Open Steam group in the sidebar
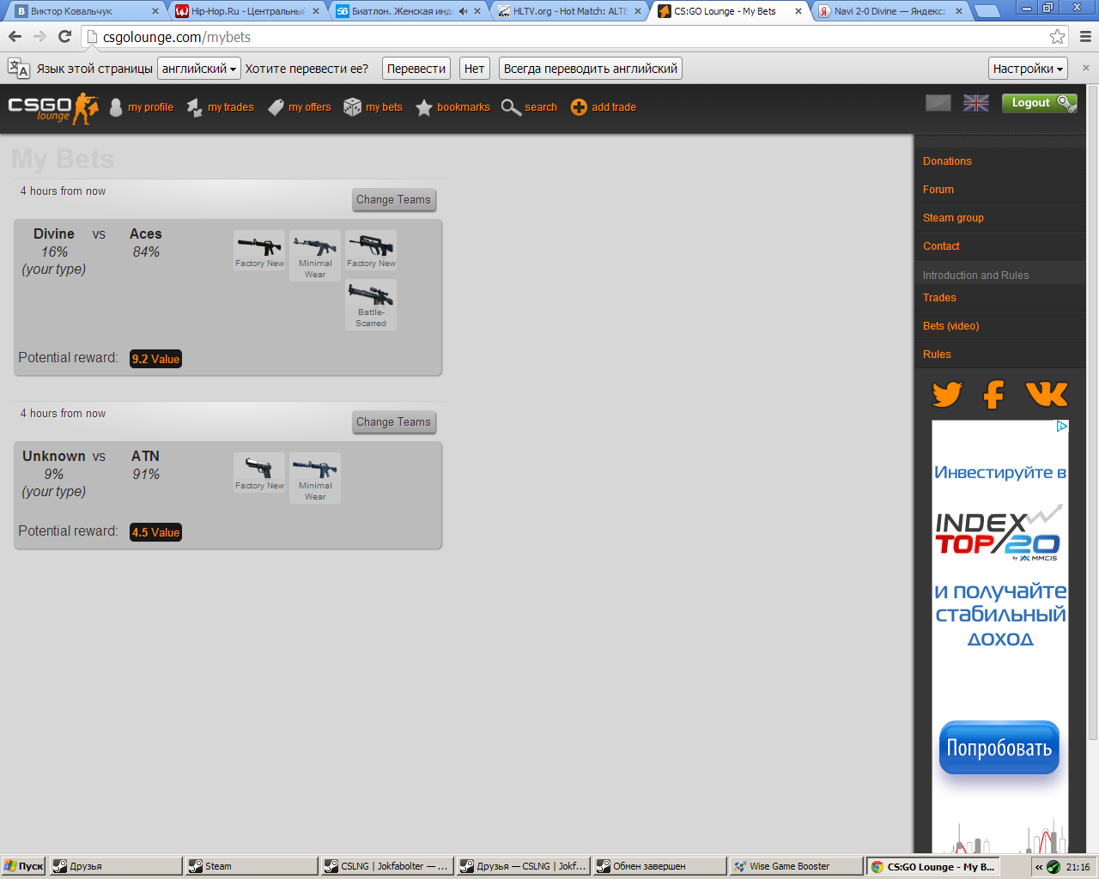The width and height of the screenshot is (1099, 879). pyautogui.click(x=953, y=218)
